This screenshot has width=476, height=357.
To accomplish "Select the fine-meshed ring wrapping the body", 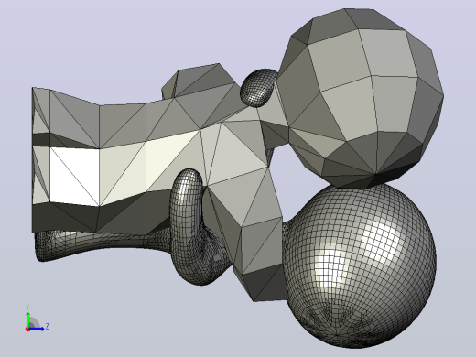I will [187, 227].
